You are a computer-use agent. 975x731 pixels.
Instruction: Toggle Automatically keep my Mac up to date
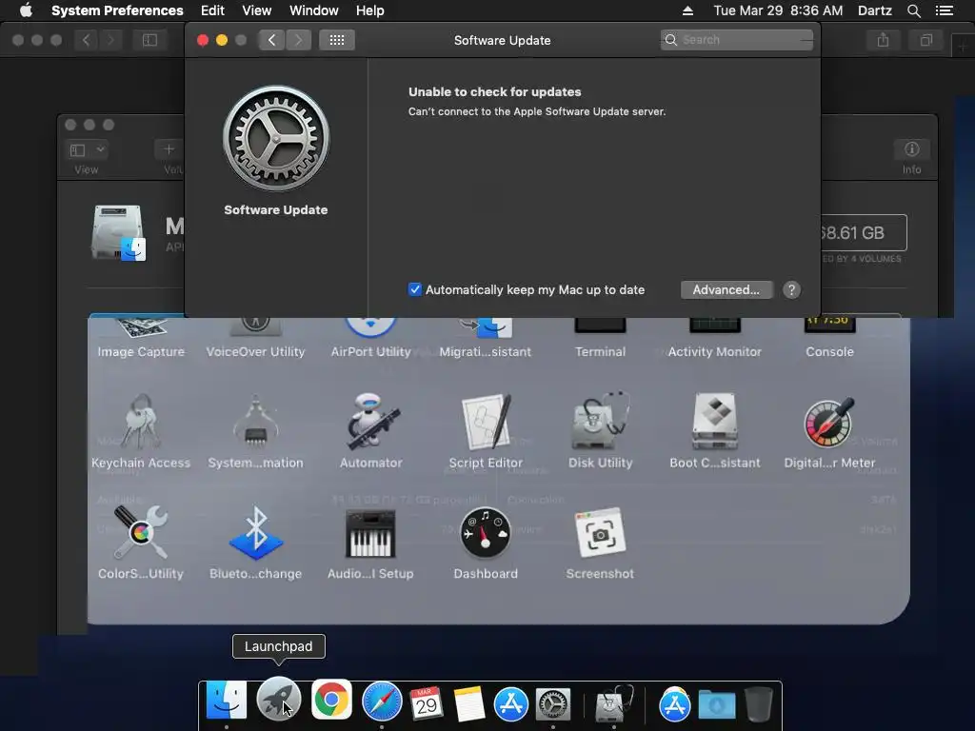click(x=415, y=289)
